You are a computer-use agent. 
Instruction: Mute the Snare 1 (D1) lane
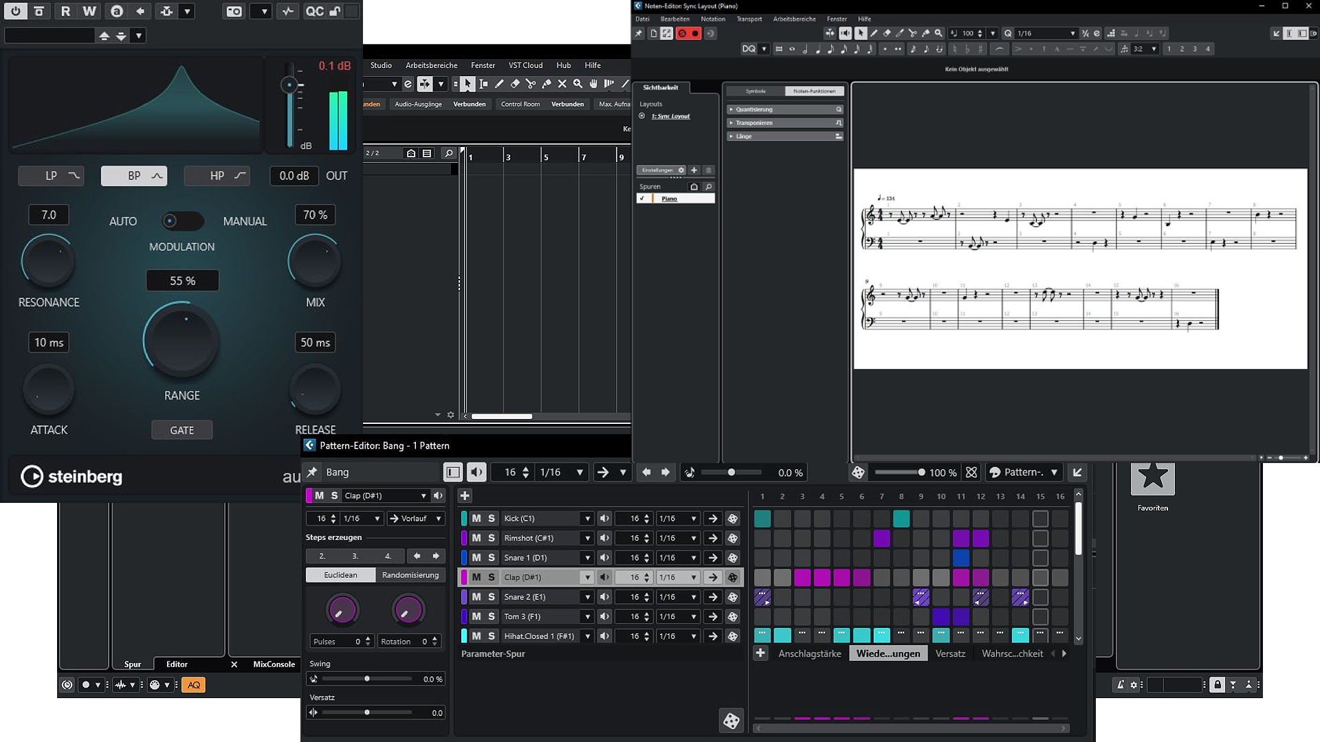tap(476, 558)
